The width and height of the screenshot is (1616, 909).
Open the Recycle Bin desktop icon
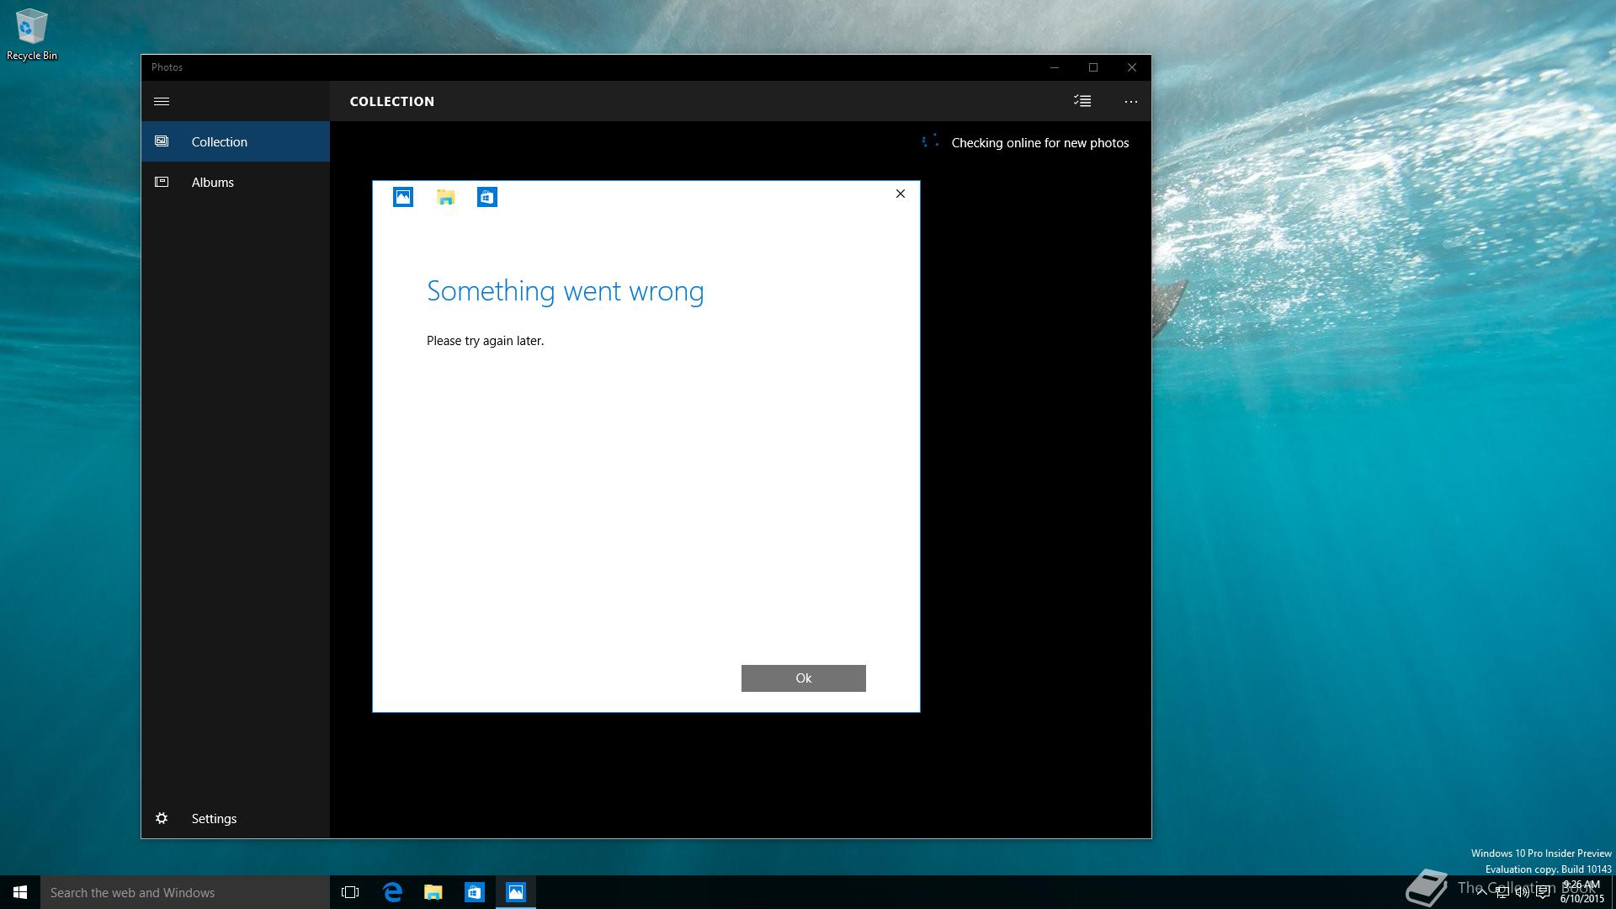(x=32, y=35)
